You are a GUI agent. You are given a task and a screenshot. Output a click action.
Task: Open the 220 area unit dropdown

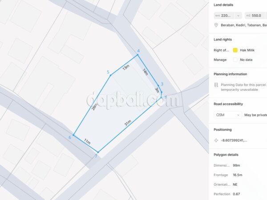click(228, 16)
